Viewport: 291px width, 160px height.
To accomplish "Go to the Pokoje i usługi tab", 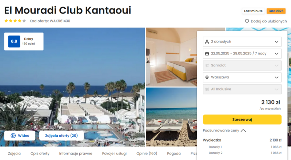I will 114,153.
